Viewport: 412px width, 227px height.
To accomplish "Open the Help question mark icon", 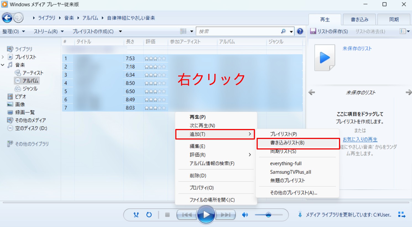I will pos(300,31).
